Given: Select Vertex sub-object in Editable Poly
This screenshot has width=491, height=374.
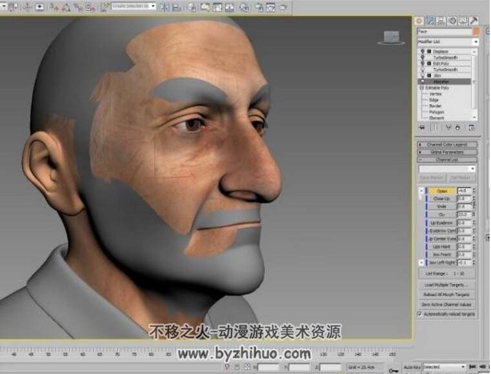Looking at the screenshot, I should coord(436,93).
